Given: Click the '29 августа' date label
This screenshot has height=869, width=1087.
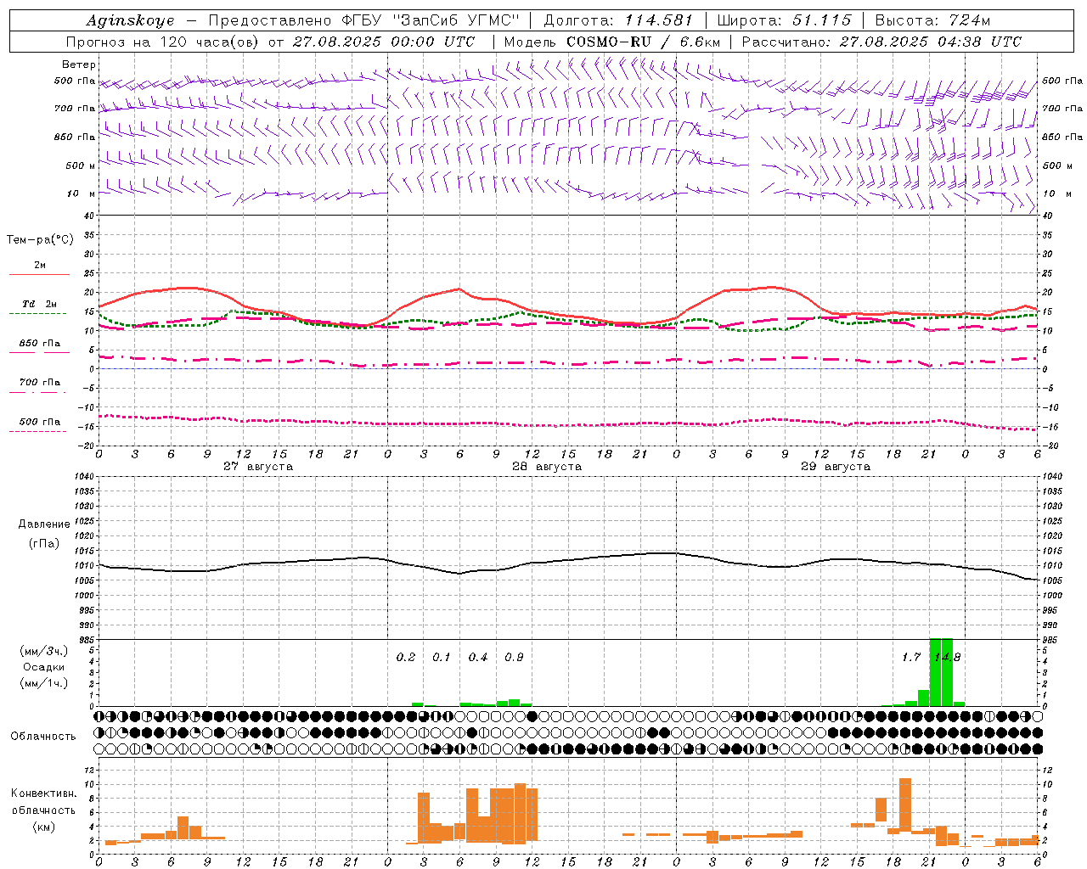Looking at the screenshot, I should [x=836, y=467].
